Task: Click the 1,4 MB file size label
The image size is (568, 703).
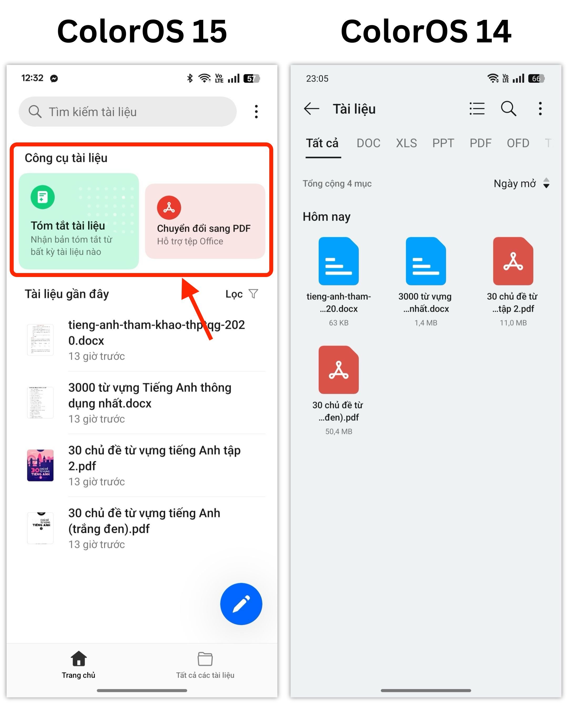Action: (426, 323)
